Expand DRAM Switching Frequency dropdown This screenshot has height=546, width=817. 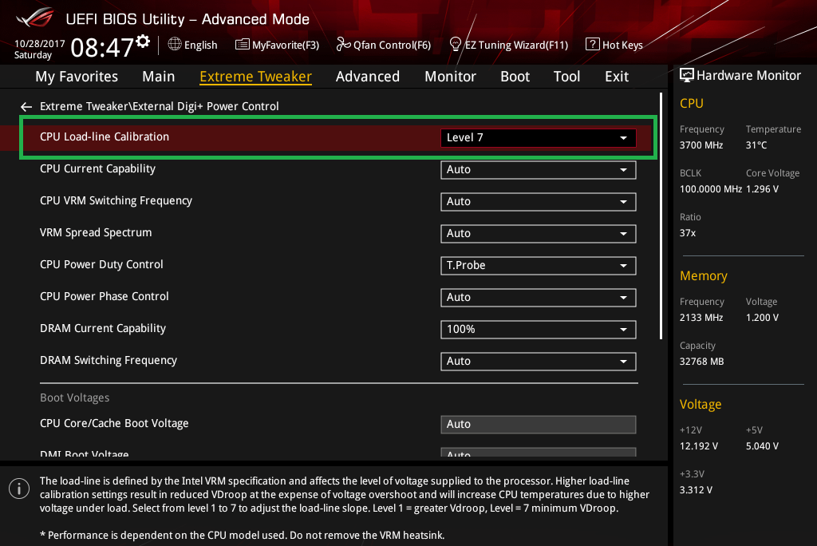(x=539, y=362)
